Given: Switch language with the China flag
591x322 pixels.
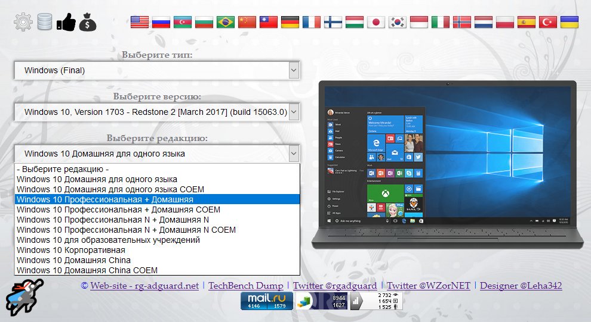Looking at the screenshot, I should [x=247, y=22].
